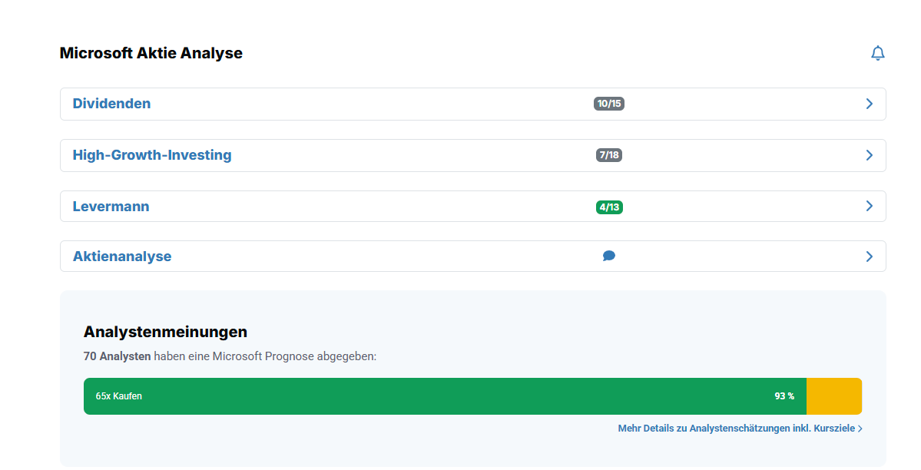Click the small arrow after the Mehr Details link
The height and width of the screenshot is (470, 921).
860,429
